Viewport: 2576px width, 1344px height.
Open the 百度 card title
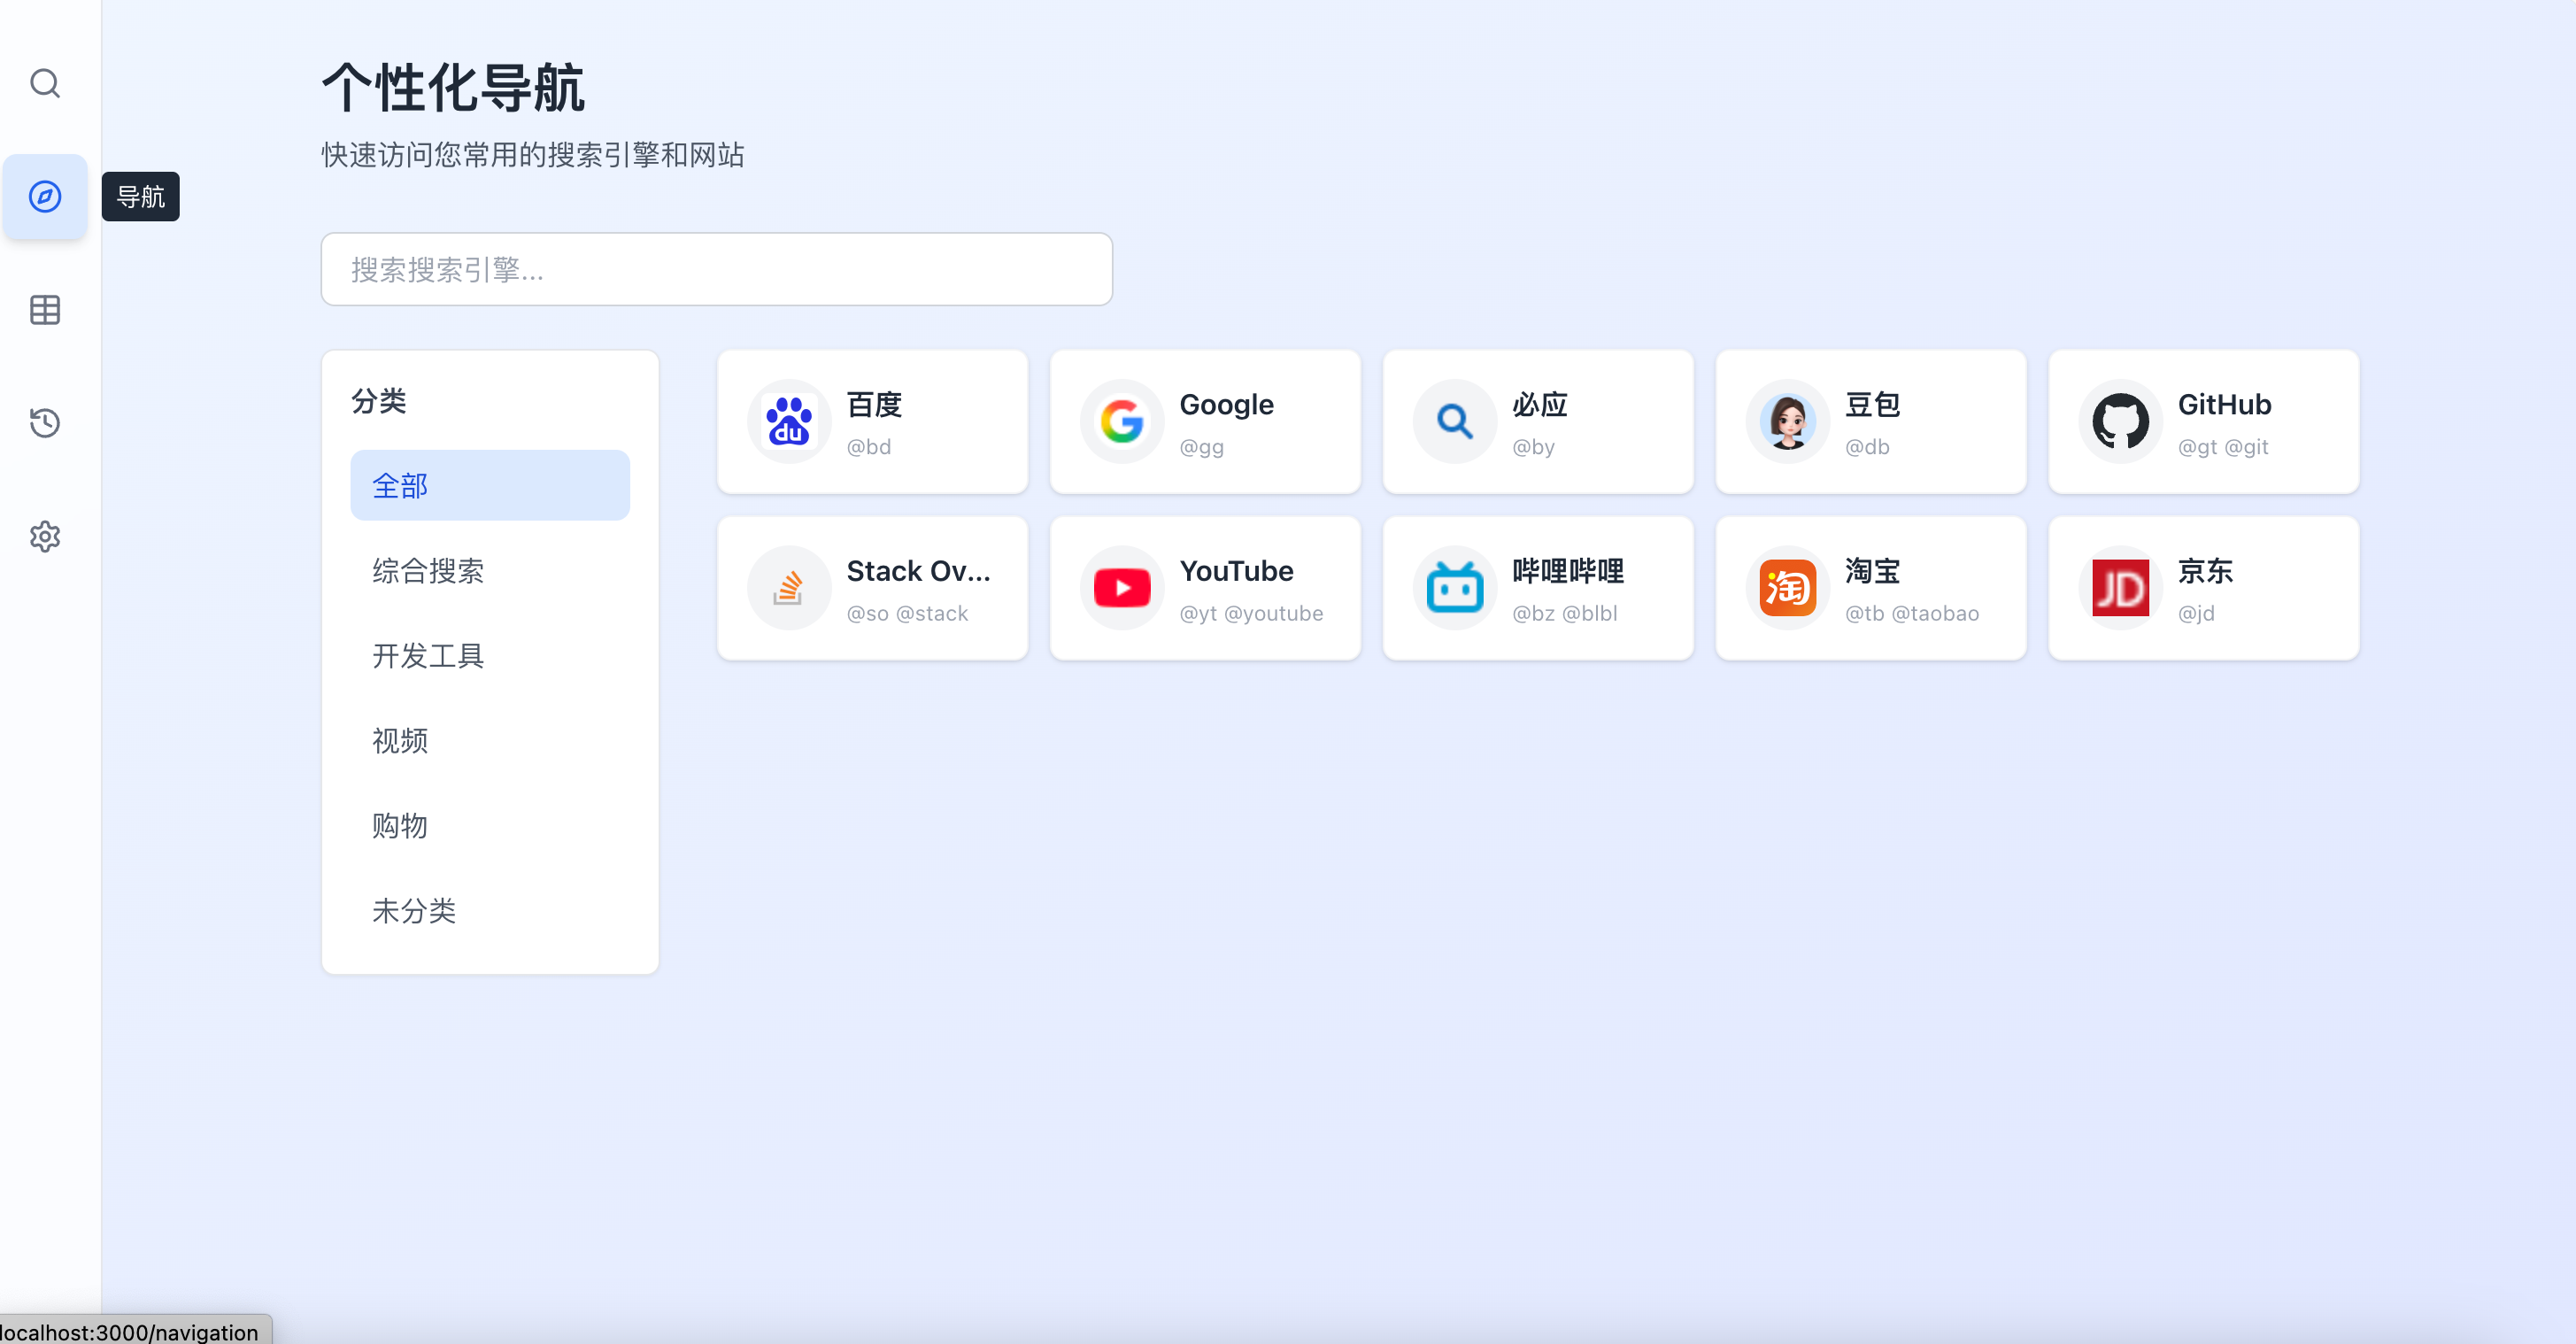(x=874, y=404)
